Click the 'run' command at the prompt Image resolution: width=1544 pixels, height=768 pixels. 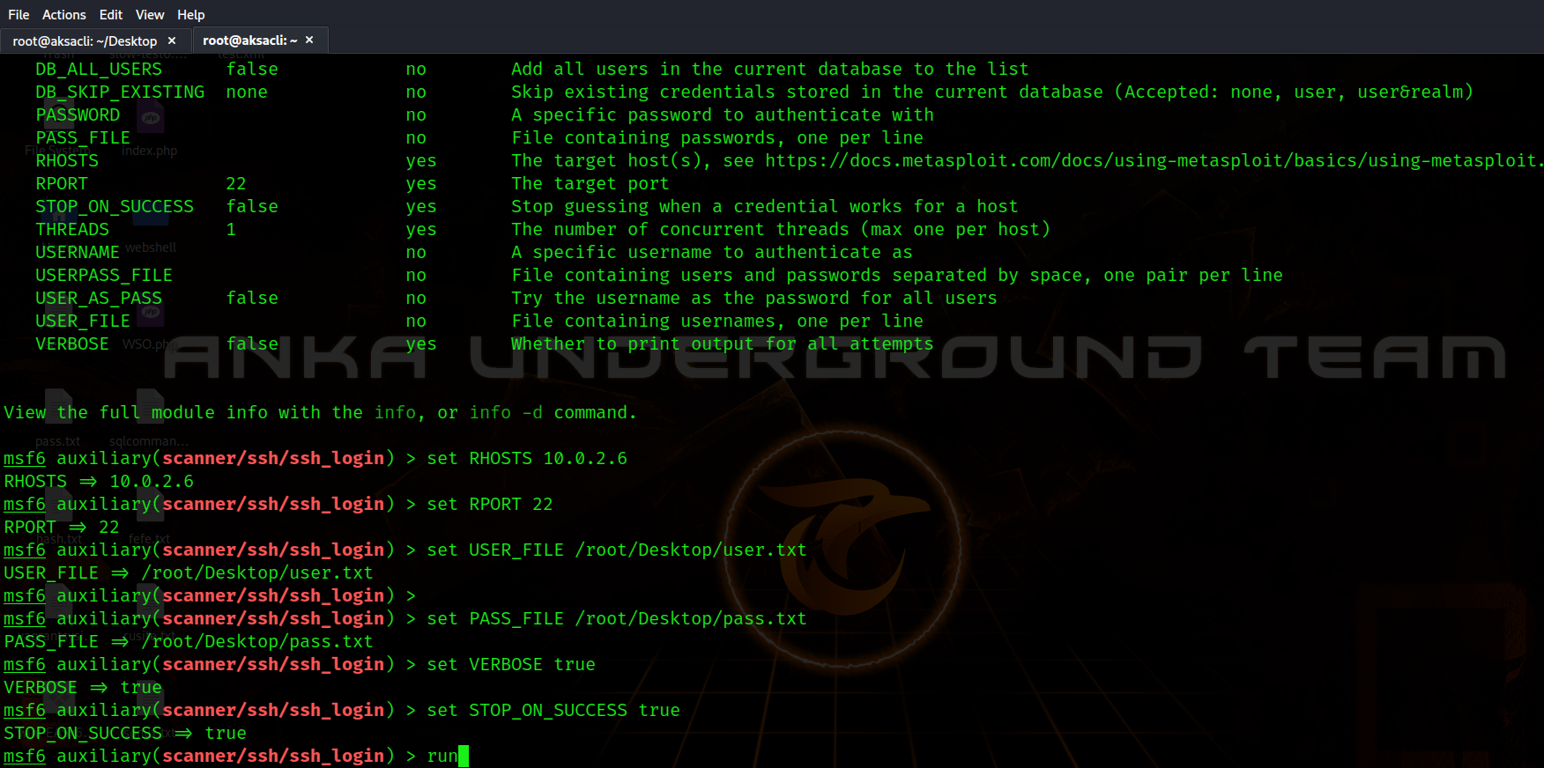442,756
